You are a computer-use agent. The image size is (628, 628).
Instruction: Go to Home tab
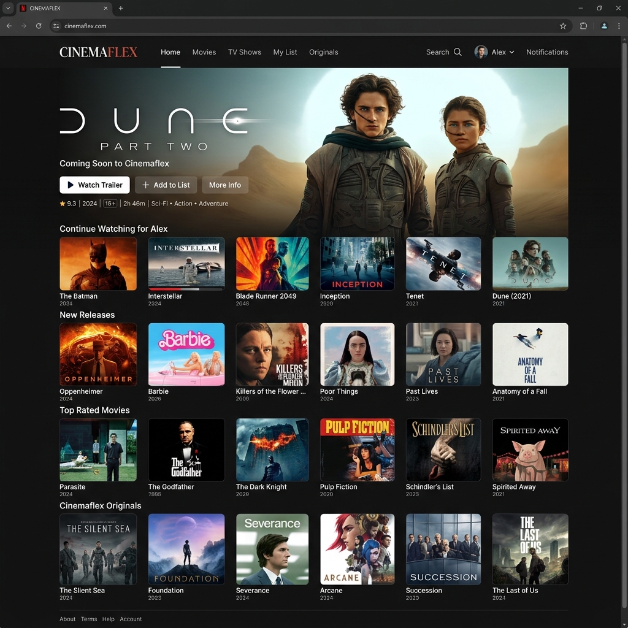pyautogui.click(x=170, y=52)
